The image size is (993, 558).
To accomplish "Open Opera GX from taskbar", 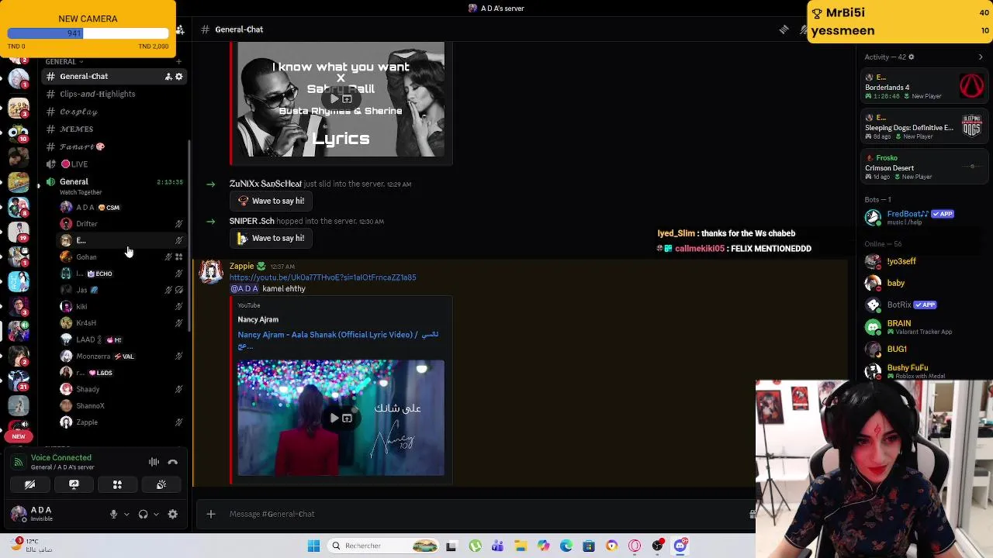I will 635,546.
